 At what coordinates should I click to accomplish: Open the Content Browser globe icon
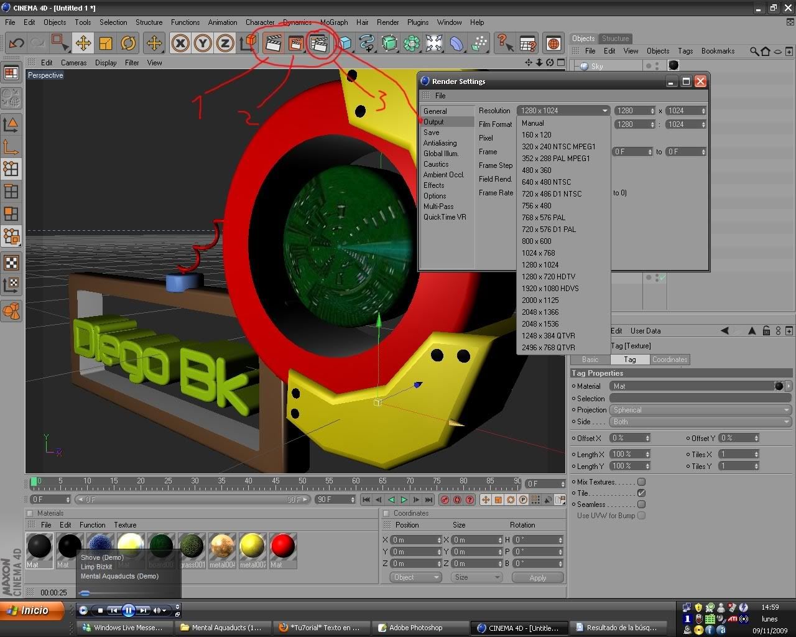[553, 43]
